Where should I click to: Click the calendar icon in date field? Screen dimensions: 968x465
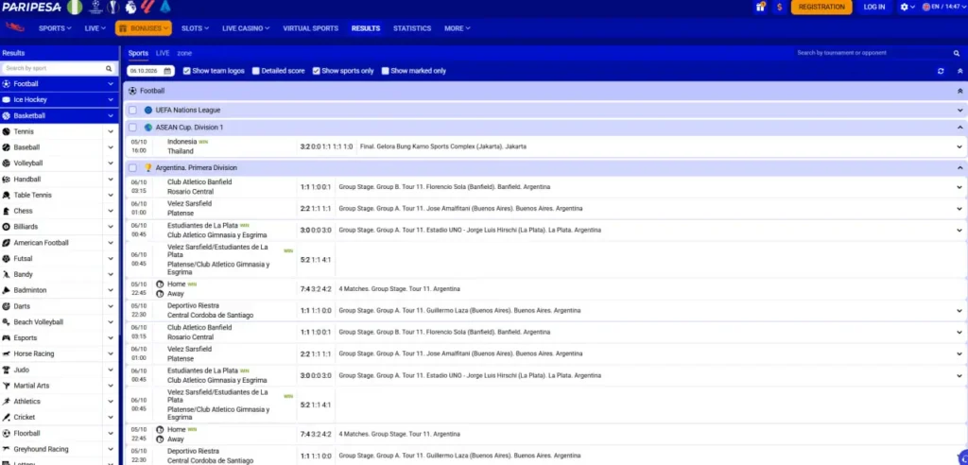pos(167,71)
